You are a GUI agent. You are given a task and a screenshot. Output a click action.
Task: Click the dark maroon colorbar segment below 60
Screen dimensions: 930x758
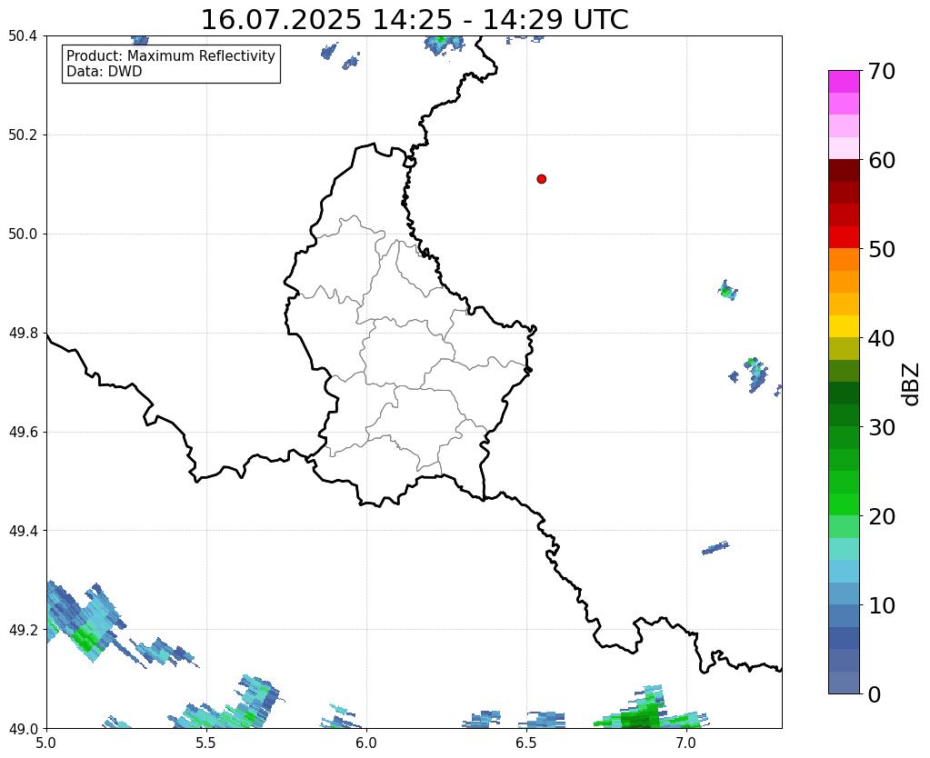(844, 171)
